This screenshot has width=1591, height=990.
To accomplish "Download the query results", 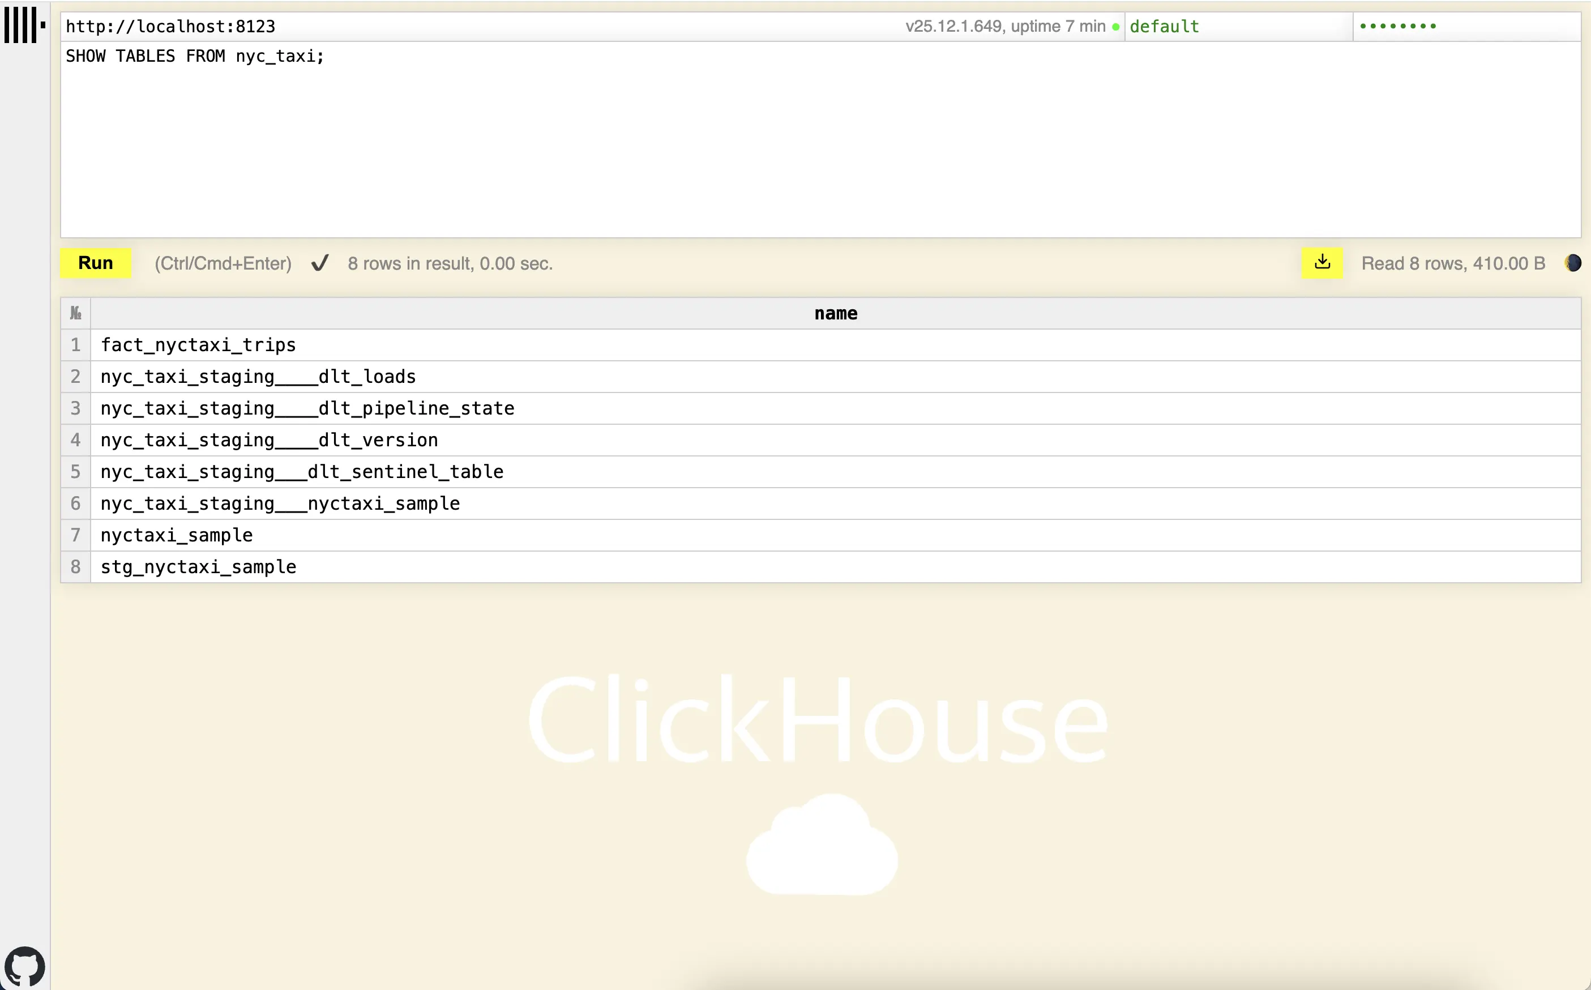I will (x=1322, y=263).
